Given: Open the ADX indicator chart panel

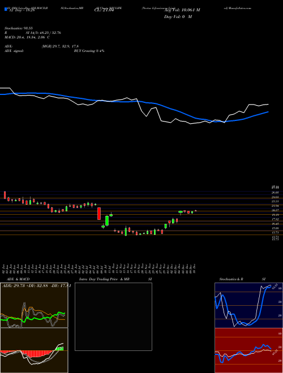Looking at the screenshot, I should click(x=34, y=305).
